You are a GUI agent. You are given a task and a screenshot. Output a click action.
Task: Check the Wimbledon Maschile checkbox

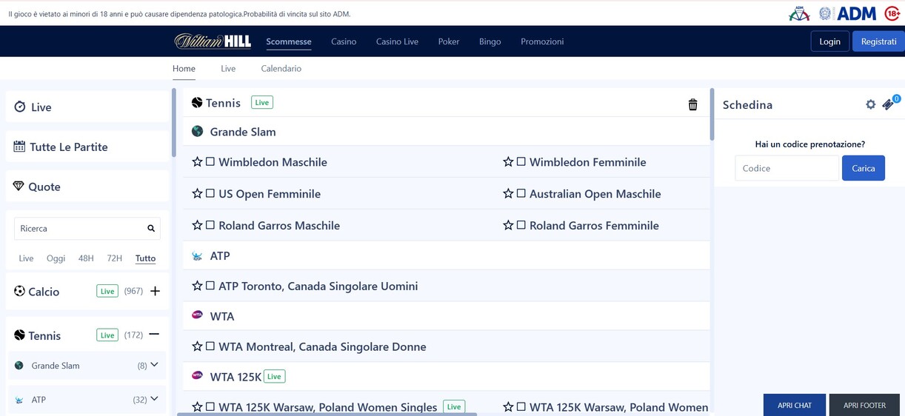[x=210, y=162]
